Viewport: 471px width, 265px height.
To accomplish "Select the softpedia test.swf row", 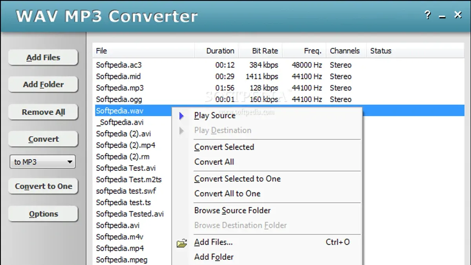I will click(126, 191).
